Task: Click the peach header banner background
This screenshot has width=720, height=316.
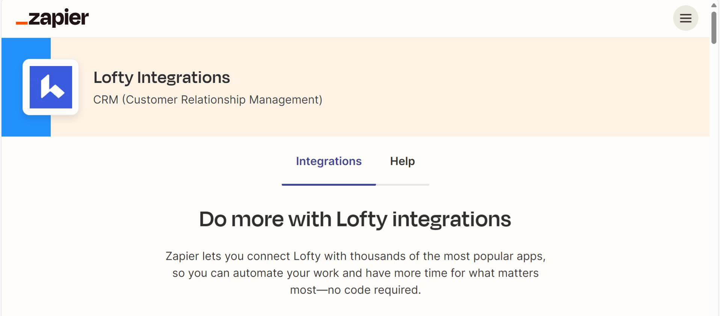Action: pos(488,87)
